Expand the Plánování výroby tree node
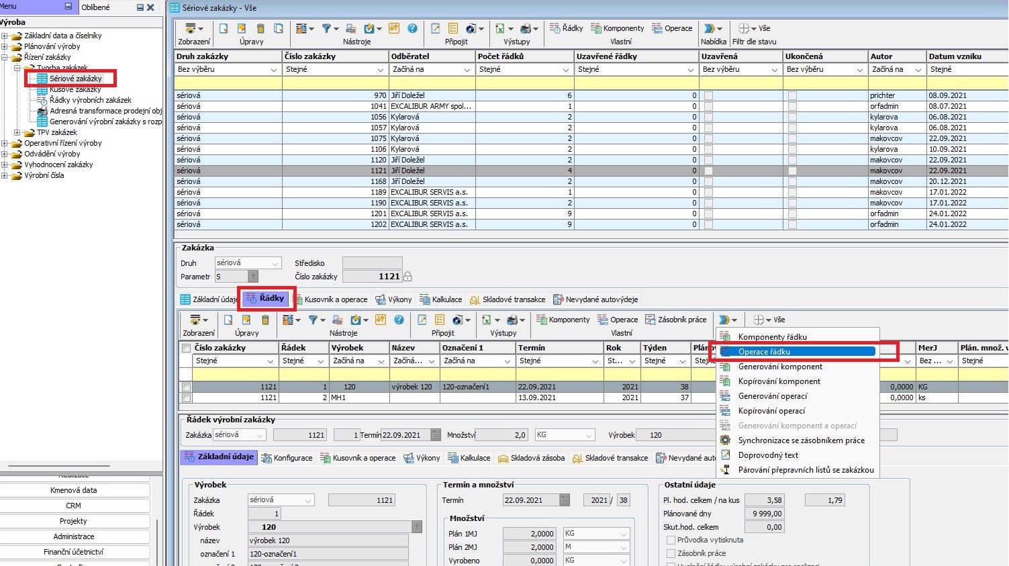The width and height of the screenshot is (1009, 566). click(5, 46)
